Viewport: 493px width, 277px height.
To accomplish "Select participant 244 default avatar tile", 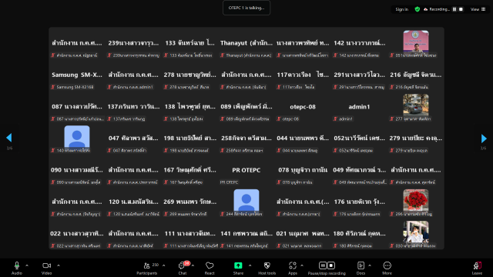I will 246,202.
